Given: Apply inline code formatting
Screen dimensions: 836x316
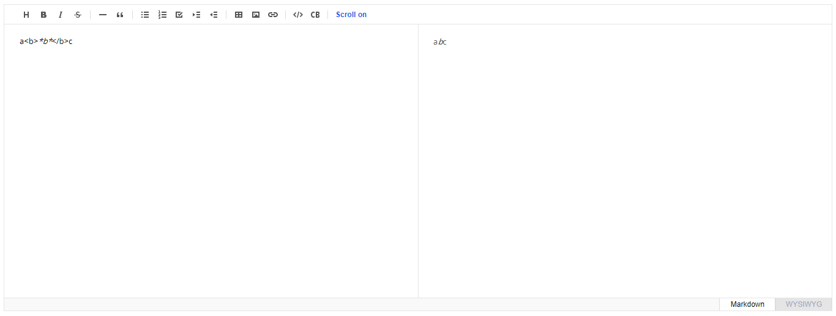Looking at the screenshot, I should coord(298,15).
